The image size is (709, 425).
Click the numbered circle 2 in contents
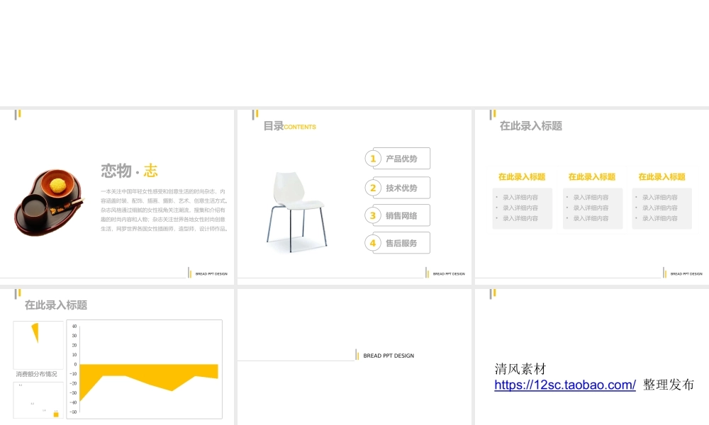[x=373, y=188]
